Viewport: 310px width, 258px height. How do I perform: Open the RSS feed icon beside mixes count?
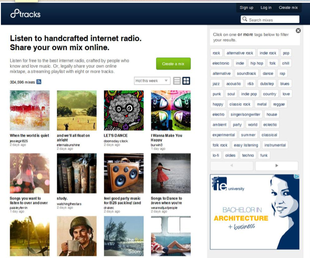39,82
